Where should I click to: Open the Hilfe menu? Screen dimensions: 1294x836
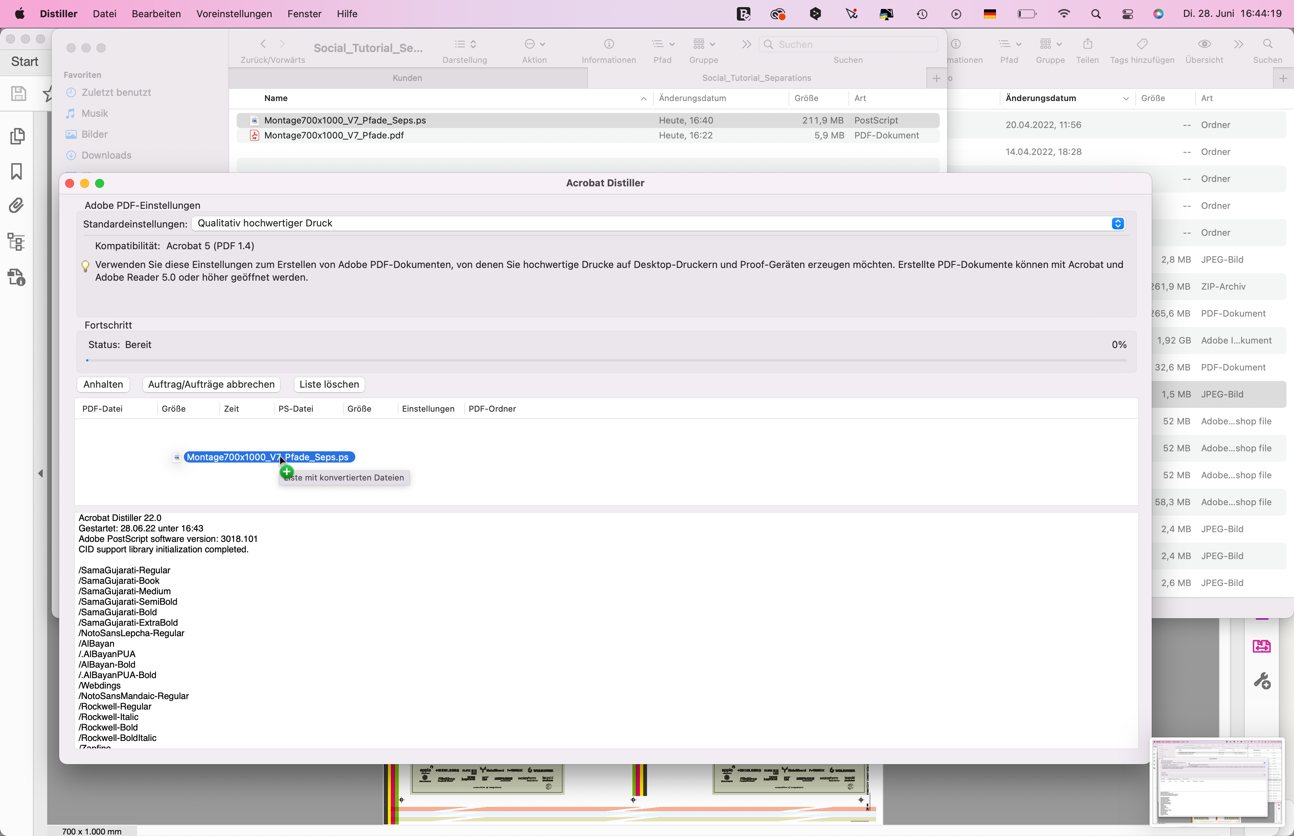pos(347,13)
